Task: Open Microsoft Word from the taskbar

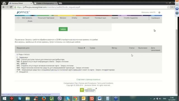Action: (x=100, y=98)
